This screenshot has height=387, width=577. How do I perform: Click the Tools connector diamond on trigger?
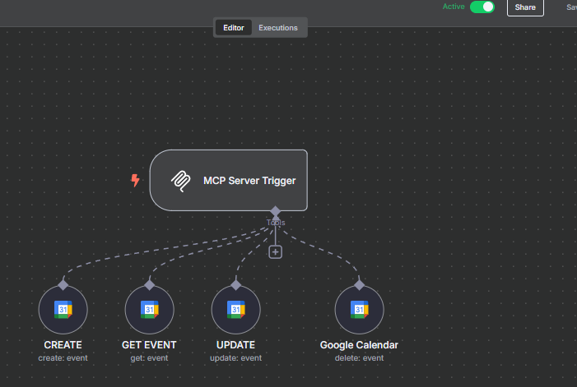pyautogui.click(x=275, y=211)
